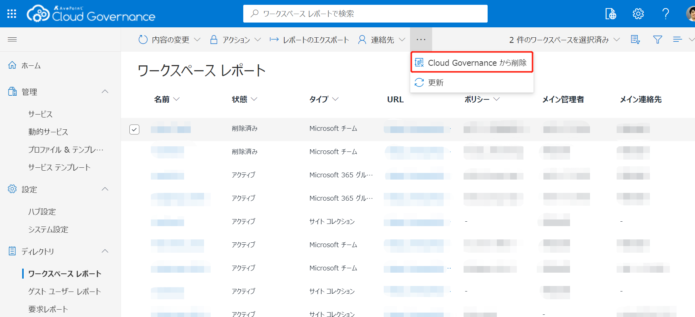Screen dimensions: 695x317
Task: Click the Home house icon
Action: point(12,65)
